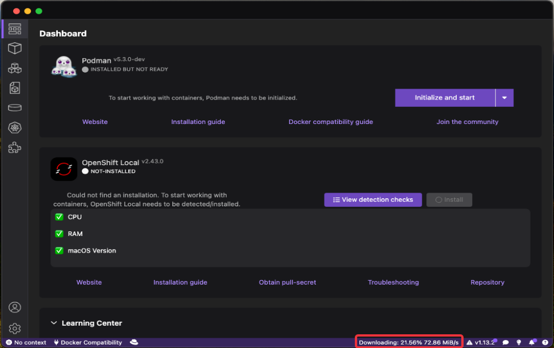
Task: Open the Dashboard sidebar icon
Action: click(15, 29)
